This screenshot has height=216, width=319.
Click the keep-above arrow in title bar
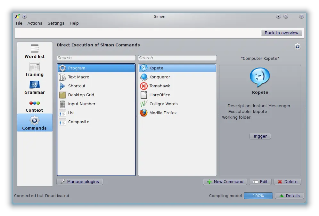24,16
